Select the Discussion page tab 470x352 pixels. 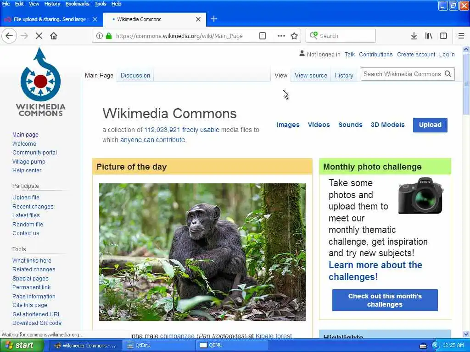[x=135, y=76]
